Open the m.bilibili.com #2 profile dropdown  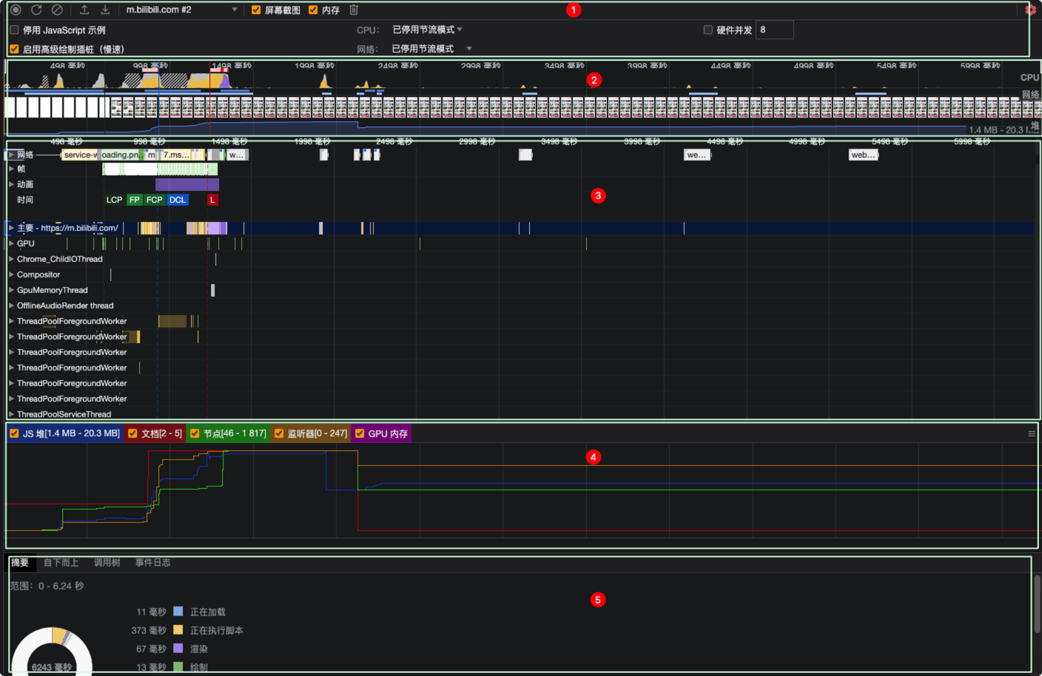(181, 10)
